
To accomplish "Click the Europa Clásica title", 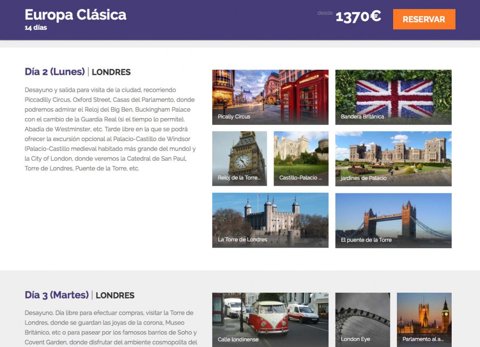I will point(75,15).
